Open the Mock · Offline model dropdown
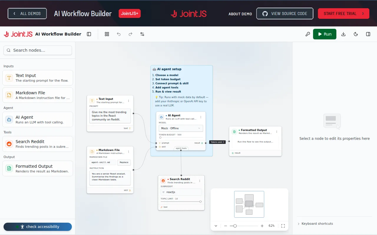 [x=181, y=128]
